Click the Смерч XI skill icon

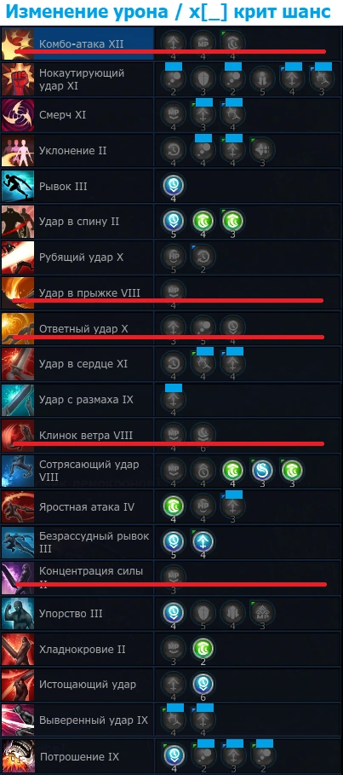(x=18, y=115)
